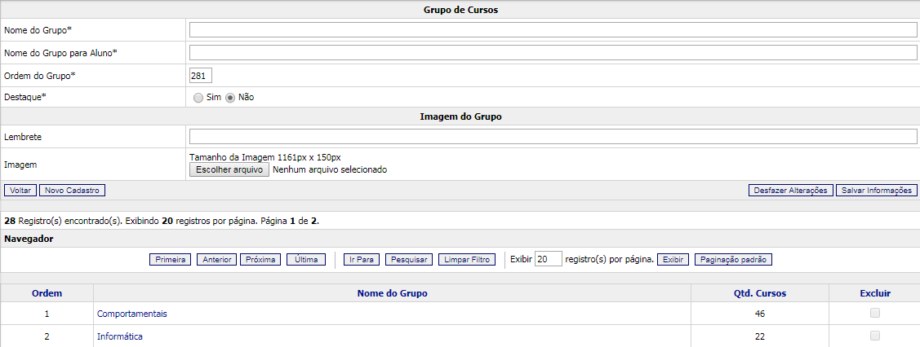920x347 pixels.
Task: Focus the Nome do Grupo para Aluno field
Action: 553,53
